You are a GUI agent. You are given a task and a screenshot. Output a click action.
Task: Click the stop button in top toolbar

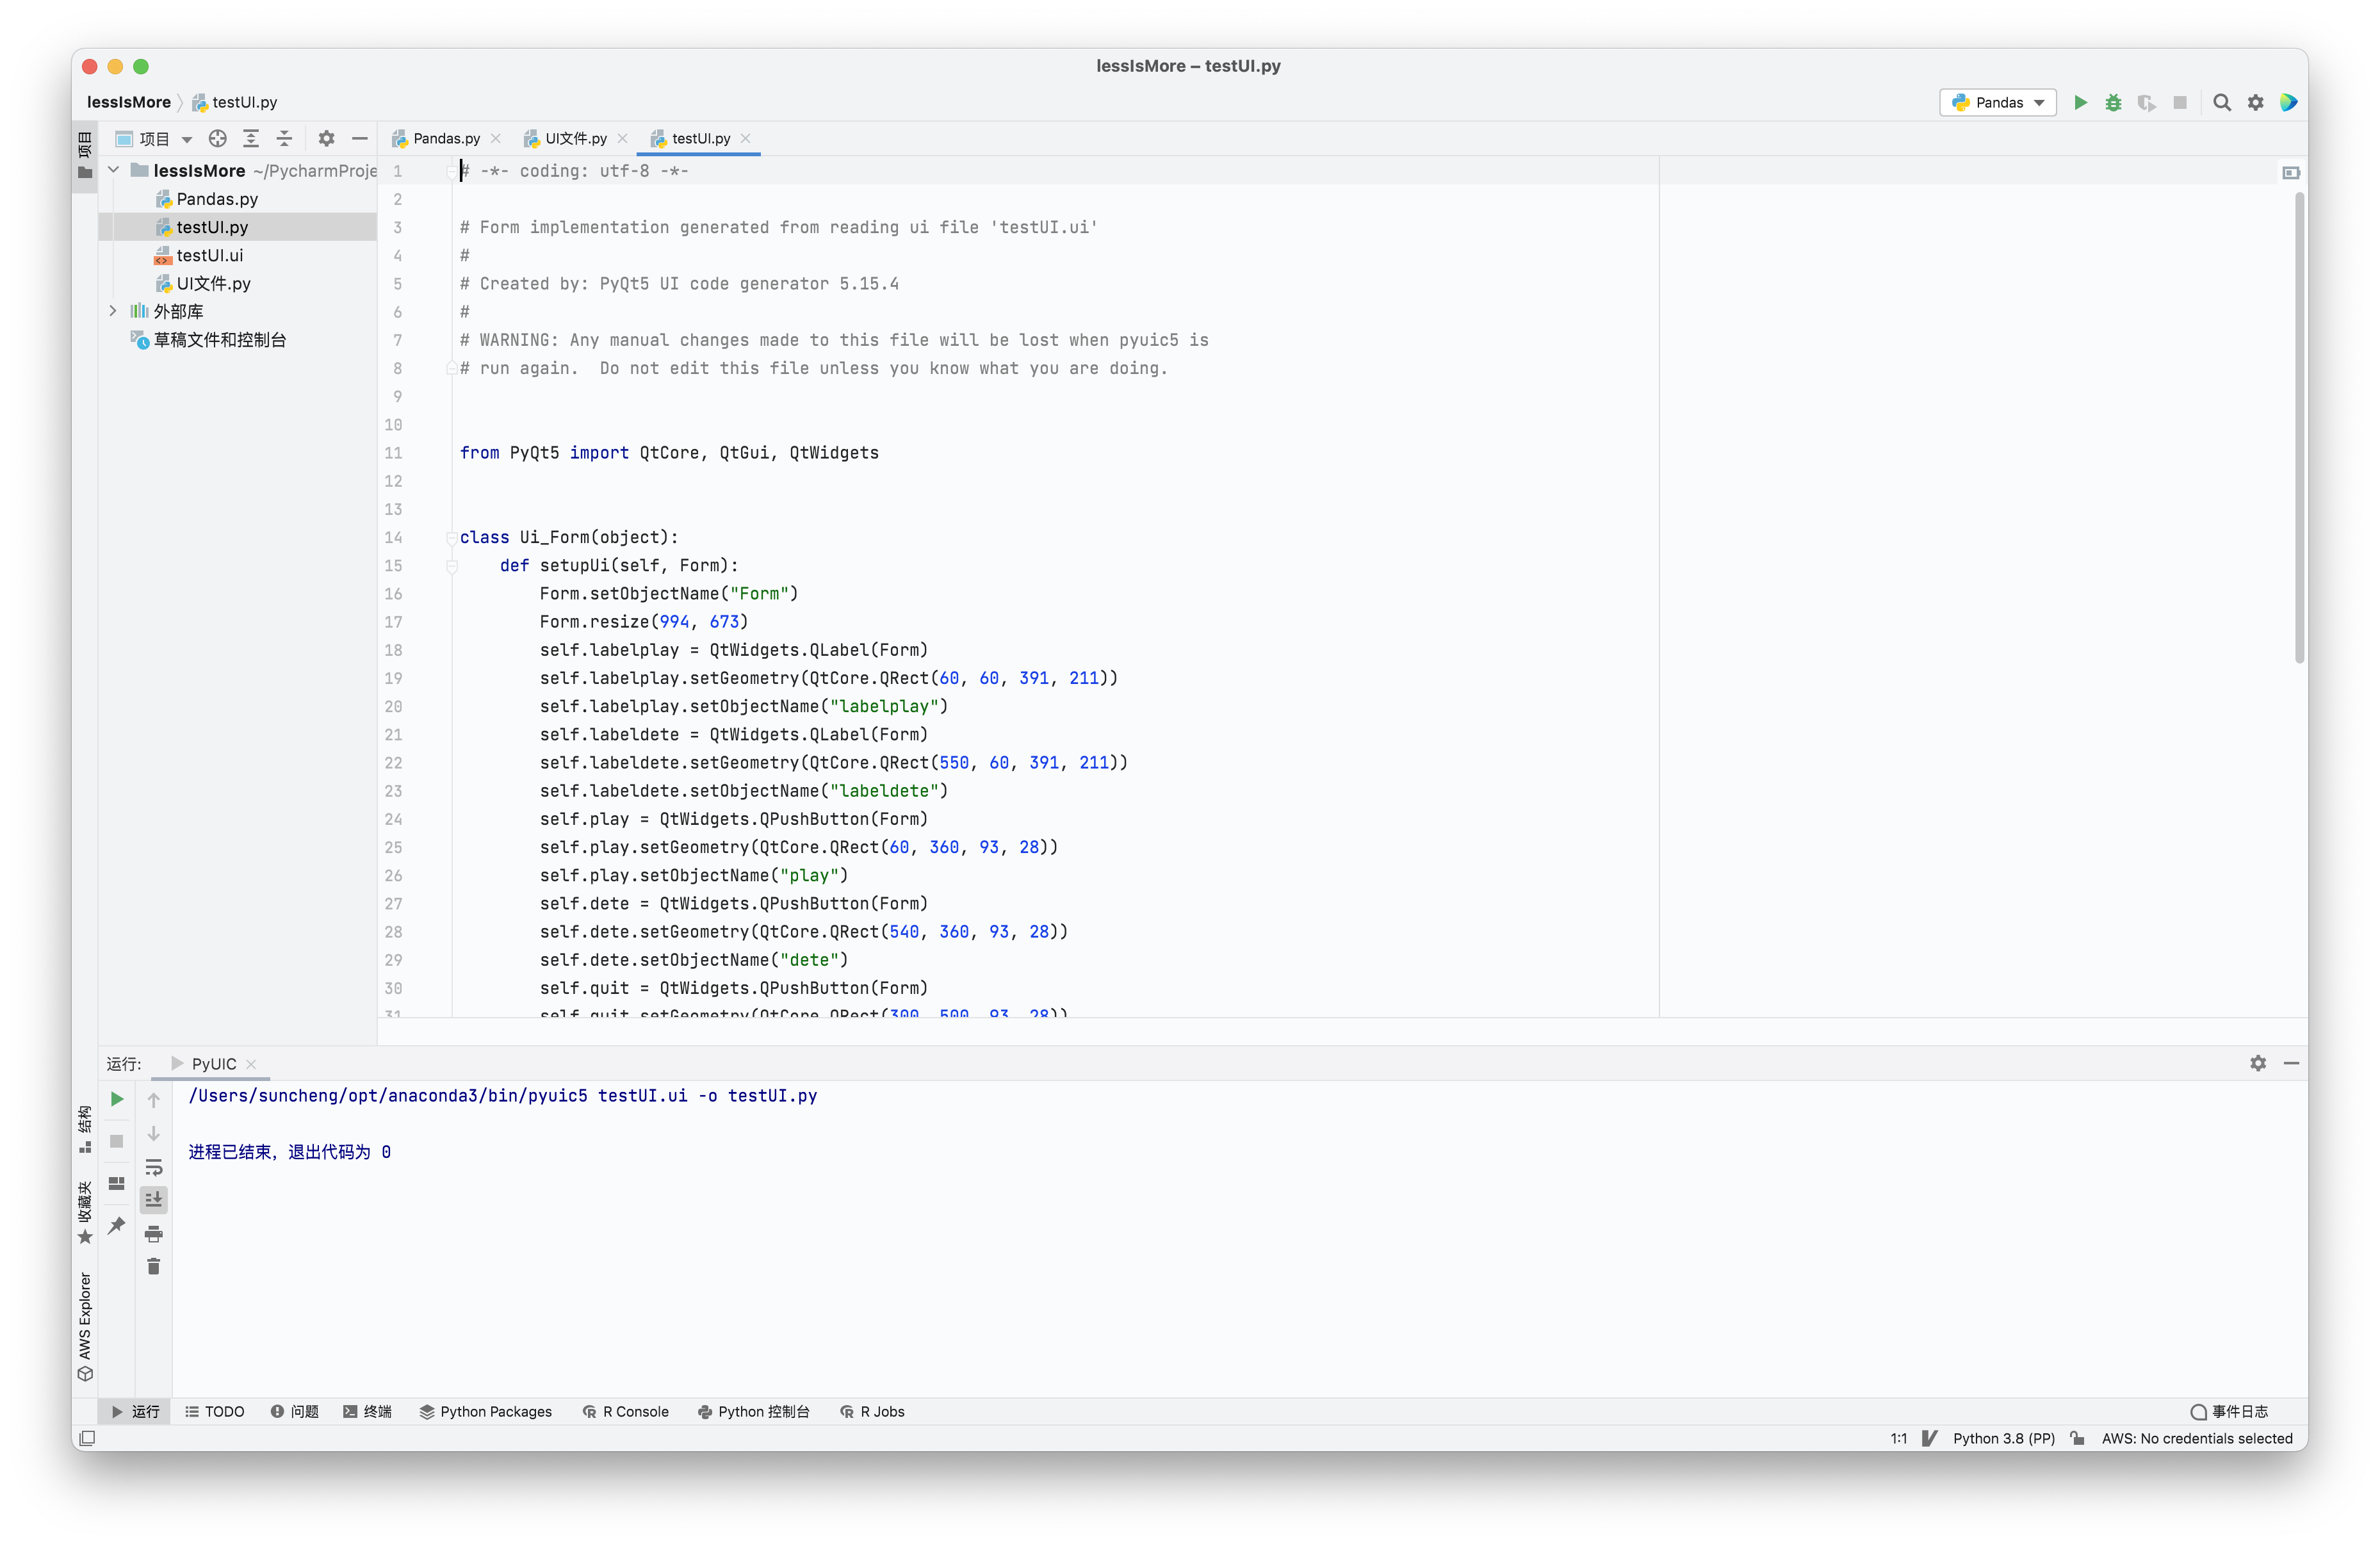[x=2180, y=102]
